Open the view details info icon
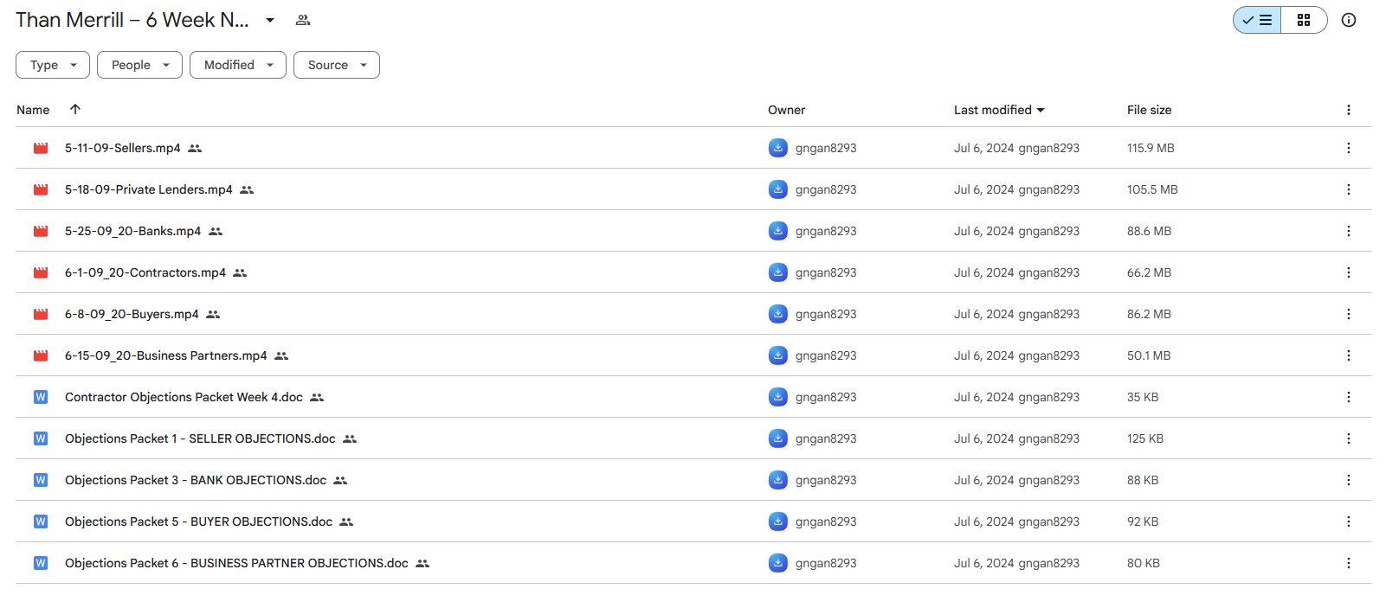This screenshot has height=595, width=1386. point(1349,20)
